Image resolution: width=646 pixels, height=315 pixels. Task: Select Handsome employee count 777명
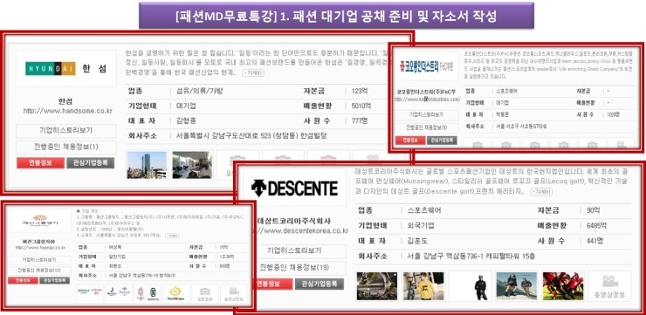pyautogui.click(x=360, y=121)
